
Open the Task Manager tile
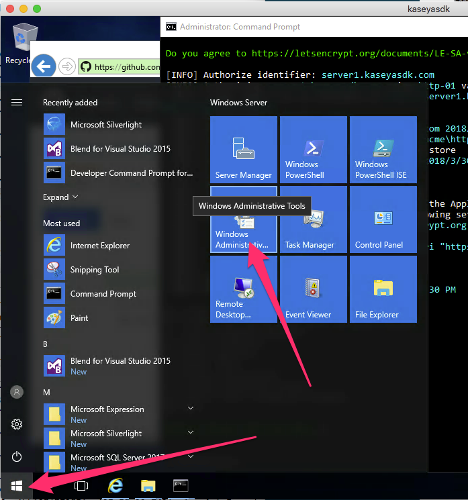pos(314,219)
